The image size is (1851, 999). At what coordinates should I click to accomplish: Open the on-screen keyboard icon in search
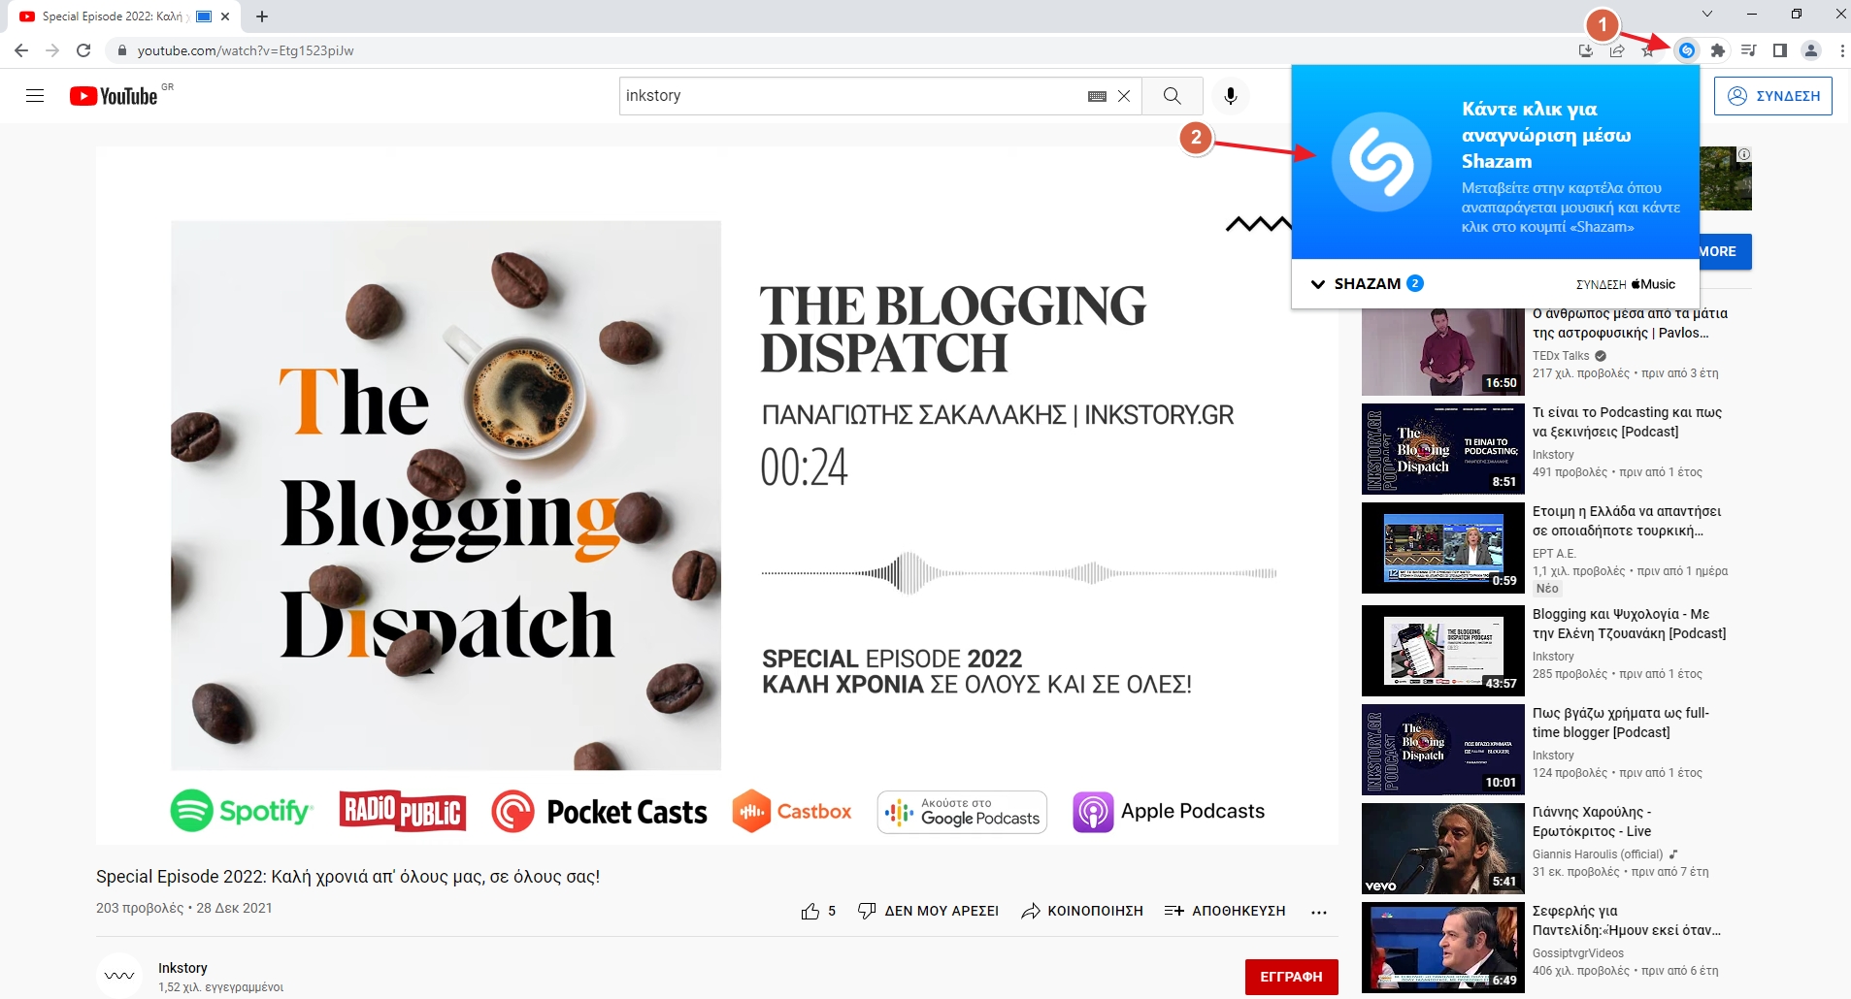(1095, 95)
